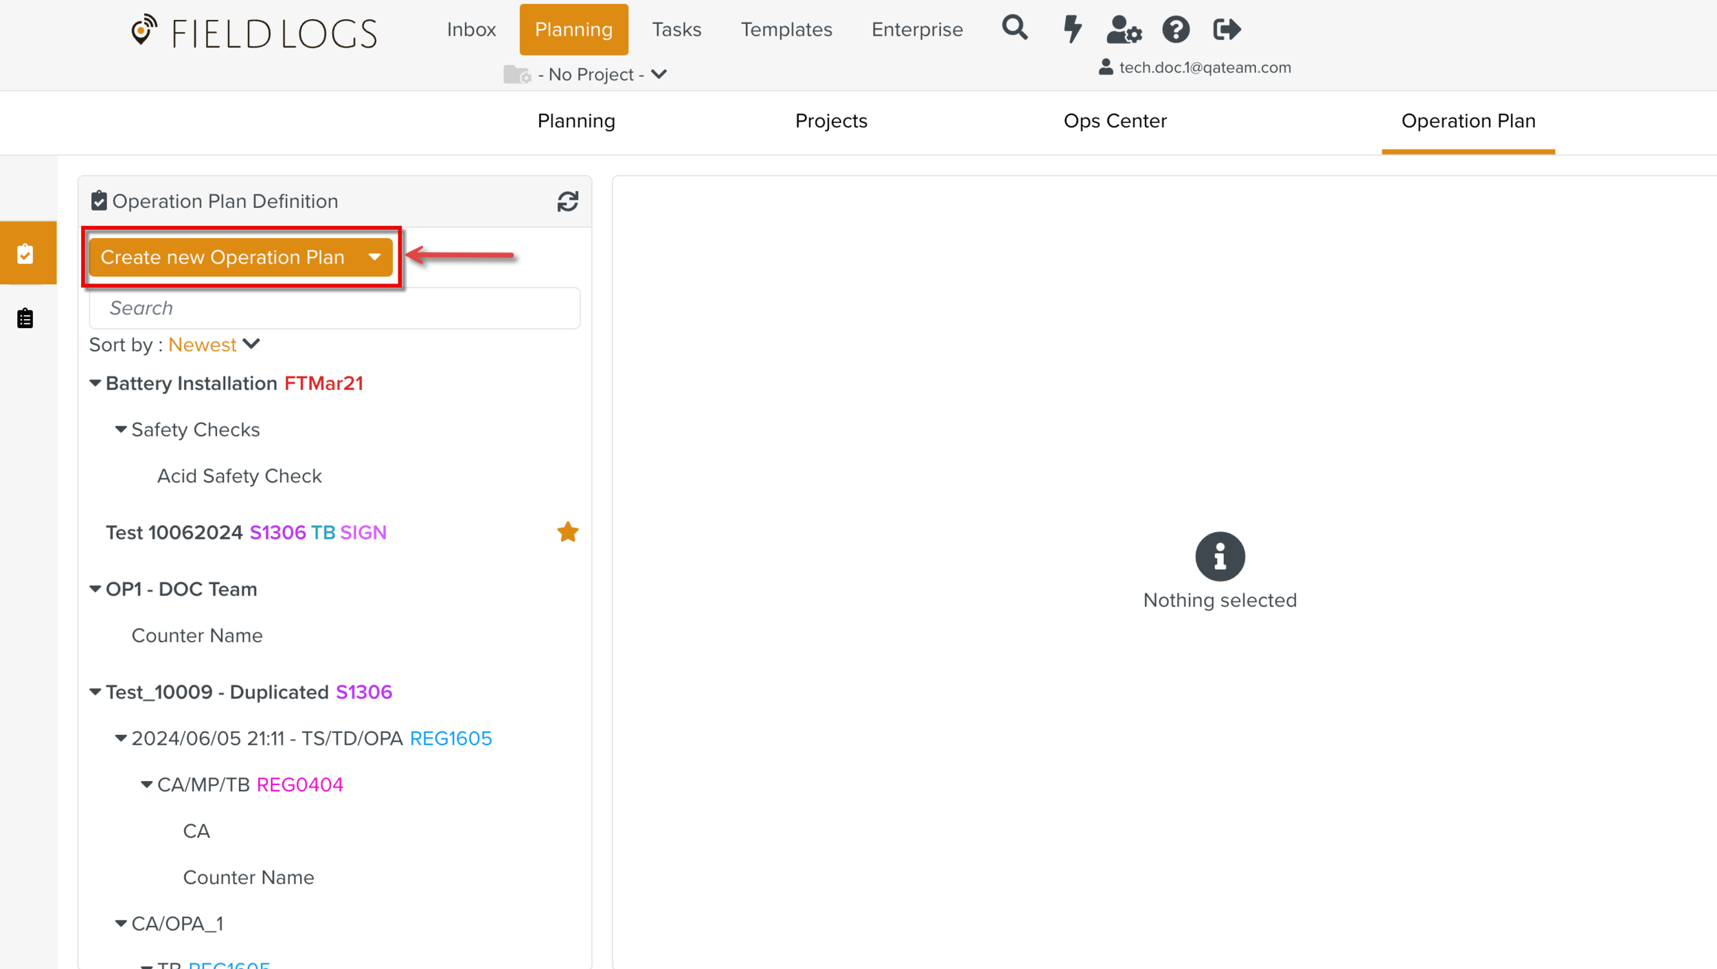Open the Projects tab
The image size is (1717, 969).
(x=830, y=121)
